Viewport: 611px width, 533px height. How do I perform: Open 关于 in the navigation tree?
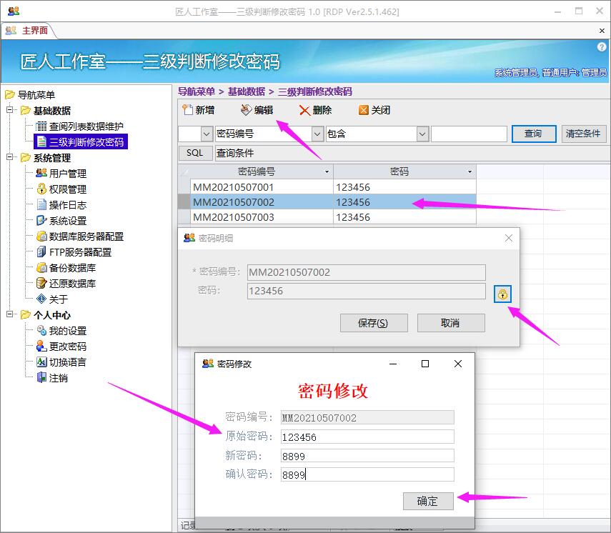(x=52, y=299)
